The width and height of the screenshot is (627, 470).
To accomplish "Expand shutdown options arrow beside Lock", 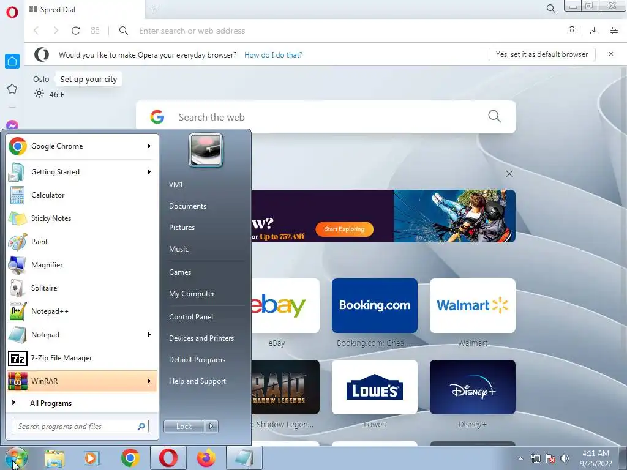I will point(211,427).
